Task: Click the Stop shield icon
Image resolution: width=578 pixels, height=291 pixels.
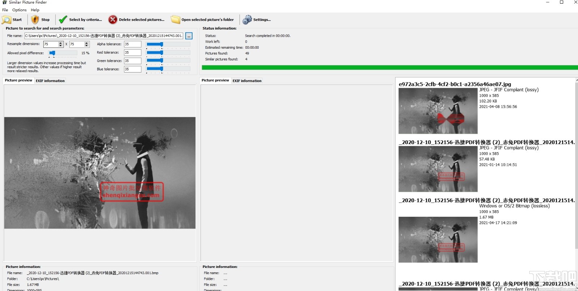Action: pyautogui.click(x=35, y=19)
